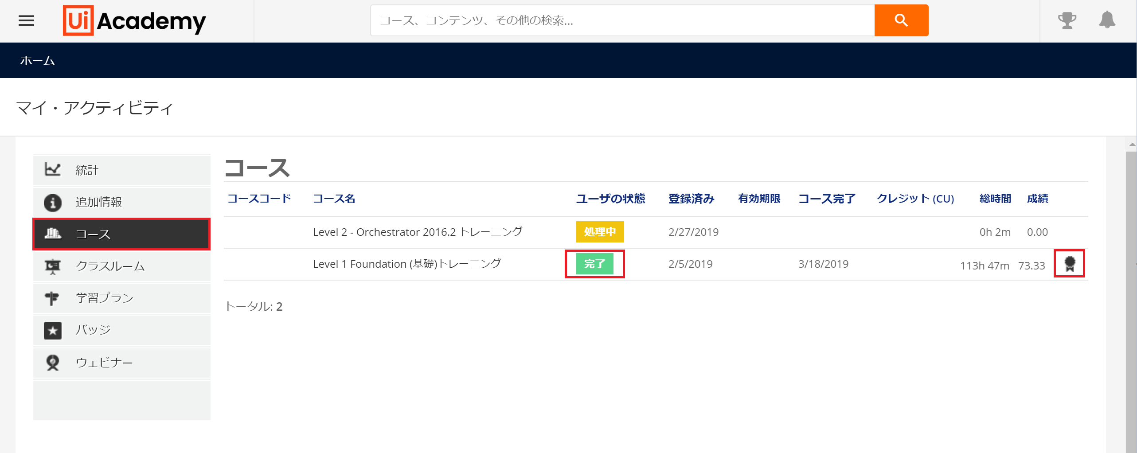Click the info icon beside 追加情報
Image resolution: width=1137 pixels, height=453 pixels.
tap(53, 202)
